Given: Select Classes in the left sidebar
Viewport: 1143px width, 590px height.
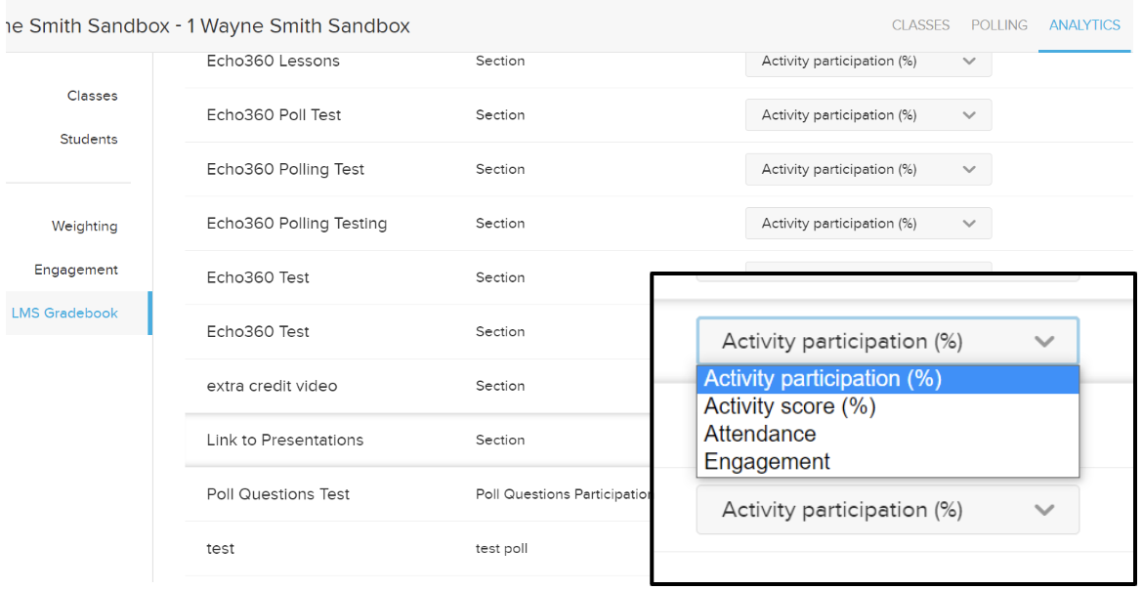Looking at the screenshot, I should [92, 96].
